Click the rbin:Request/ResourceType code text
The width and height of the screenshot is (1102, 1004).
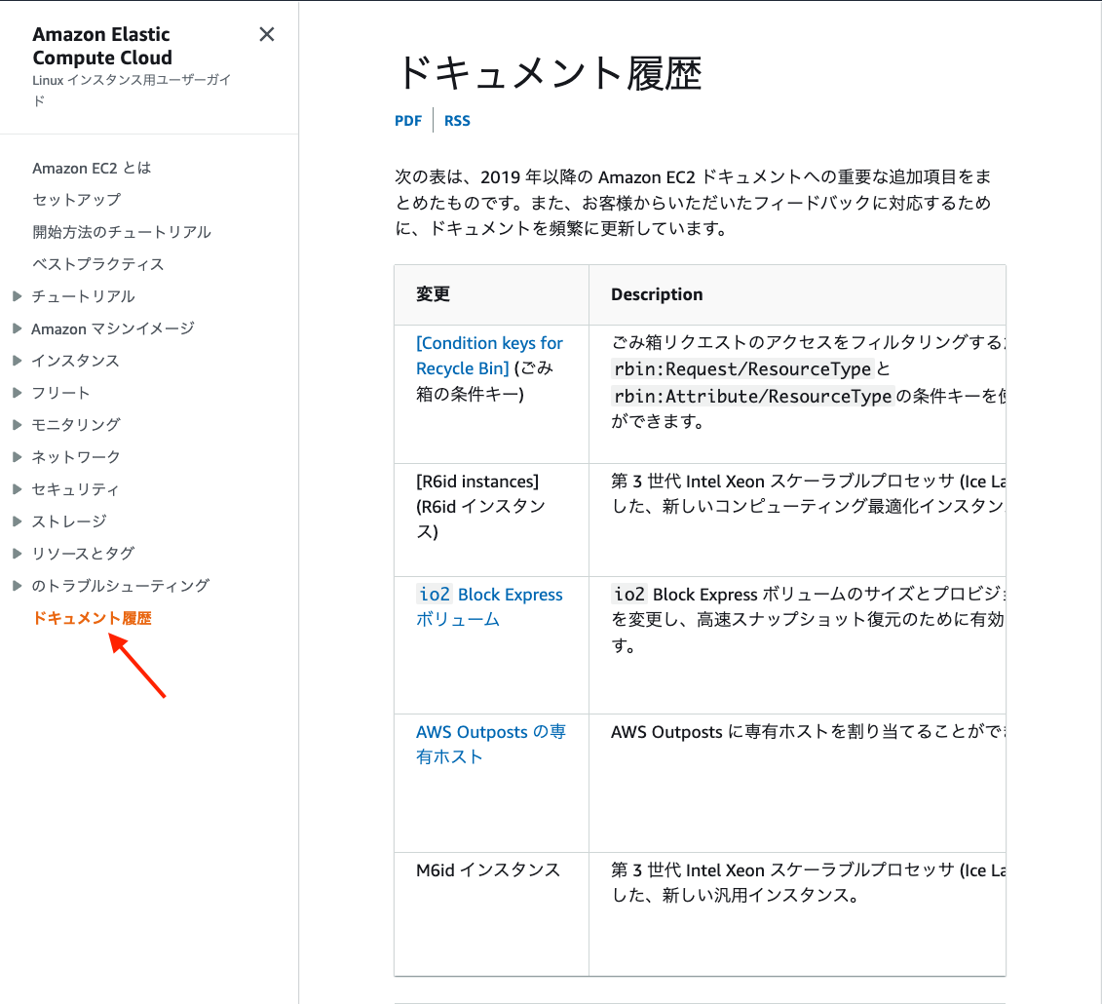[x=742, y=369]
